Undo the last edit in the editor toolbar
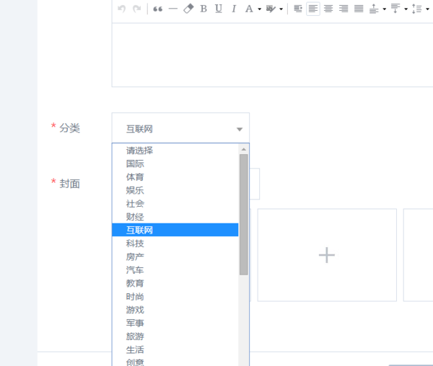This screenshot has height=366, width=433. [x=121, y=9]
